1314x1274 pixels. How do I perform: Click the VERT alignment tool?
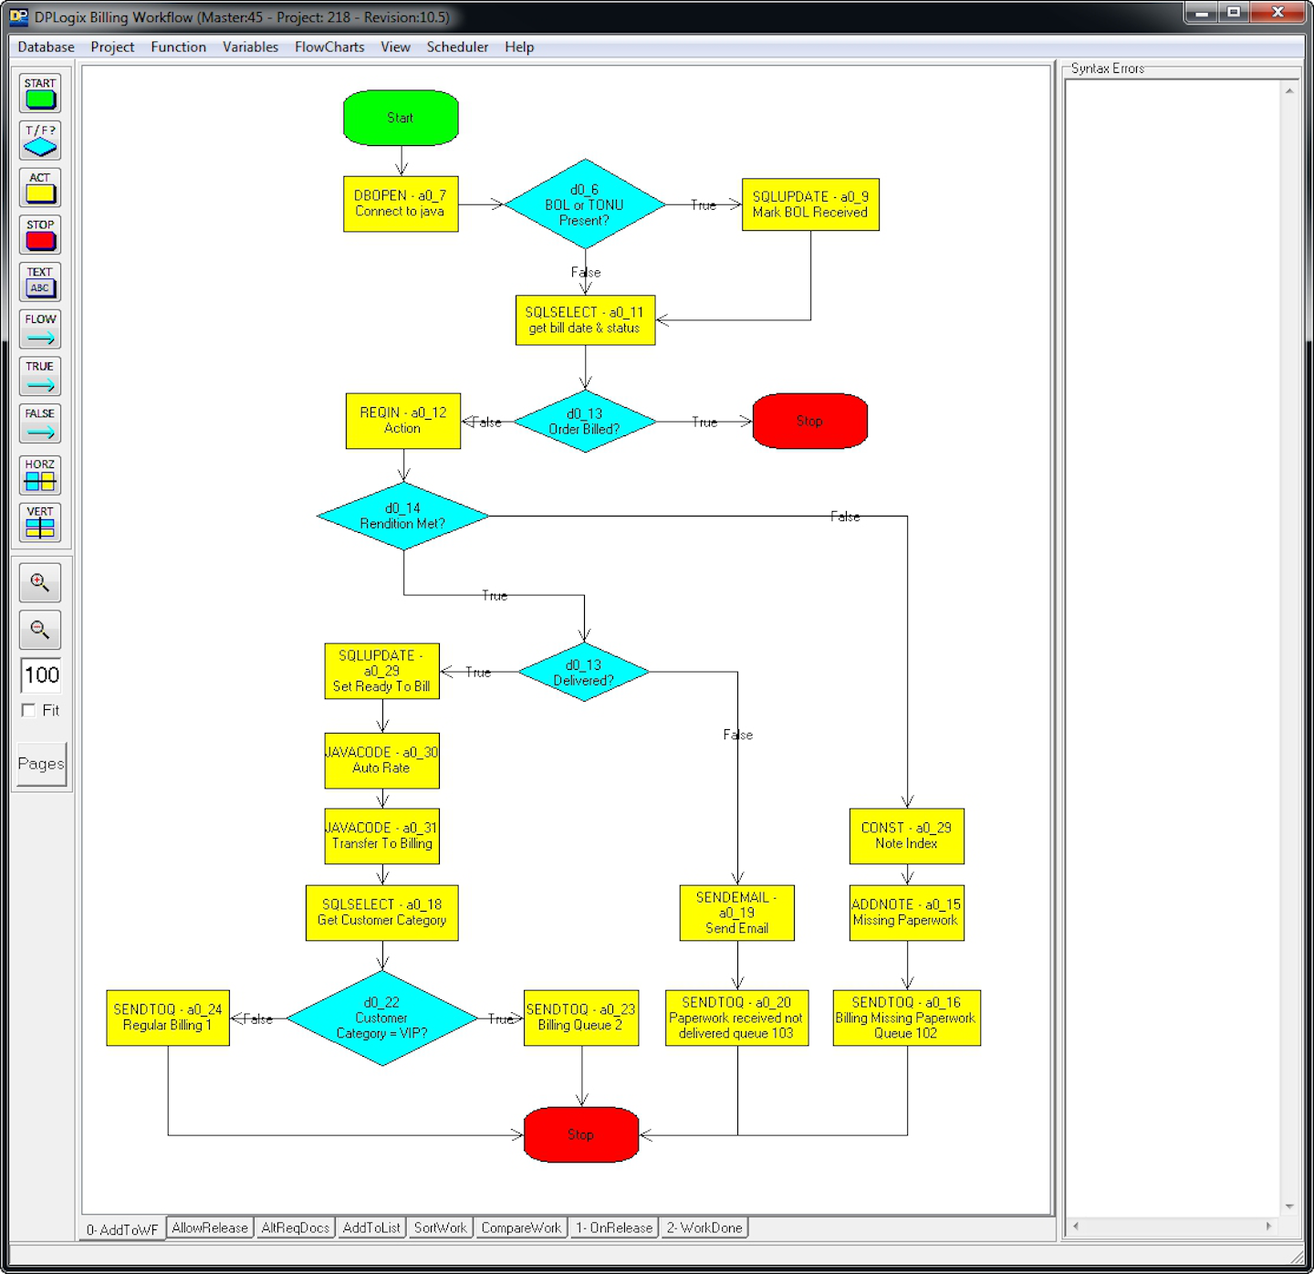tap(40, 522)
